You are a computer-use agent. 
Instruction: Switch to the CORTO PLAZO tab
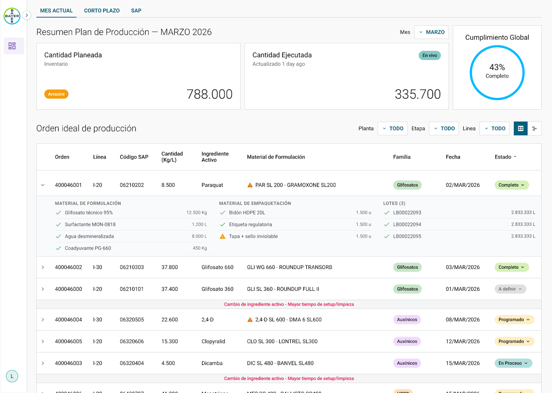(102, 11)
